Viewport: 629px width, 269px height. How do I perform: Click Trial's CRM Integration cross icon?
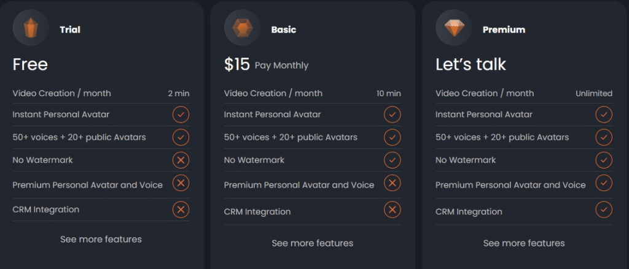click(x=181, y=210)
